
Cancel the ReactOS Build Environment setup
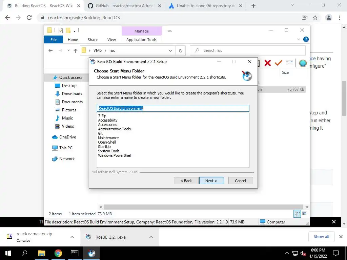(240, 181)
